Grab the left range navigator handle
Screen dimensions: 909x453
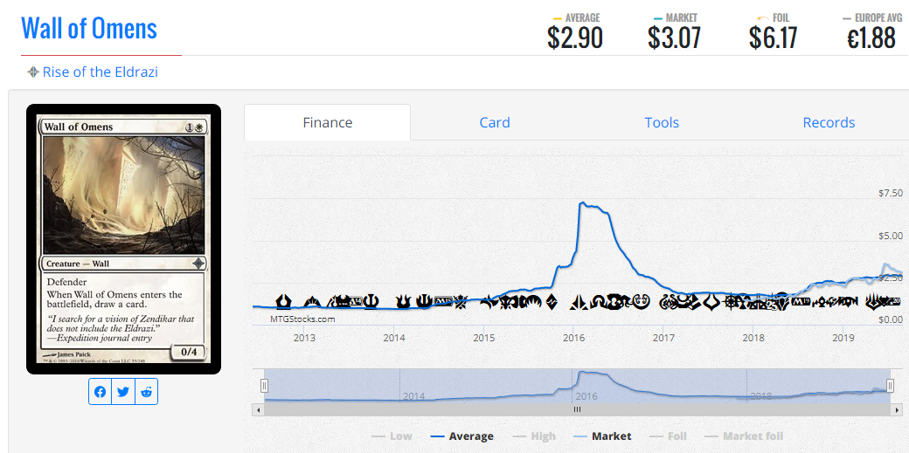264,386
